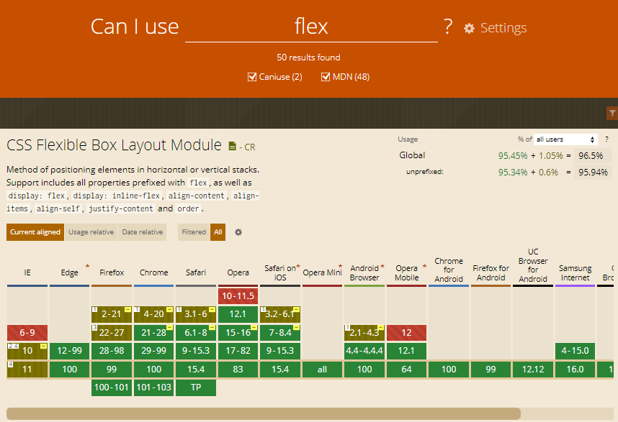The image size is (618, 422).
Task: Select Android Browser 2.1-4.3 cell
Action: [364, 333]
